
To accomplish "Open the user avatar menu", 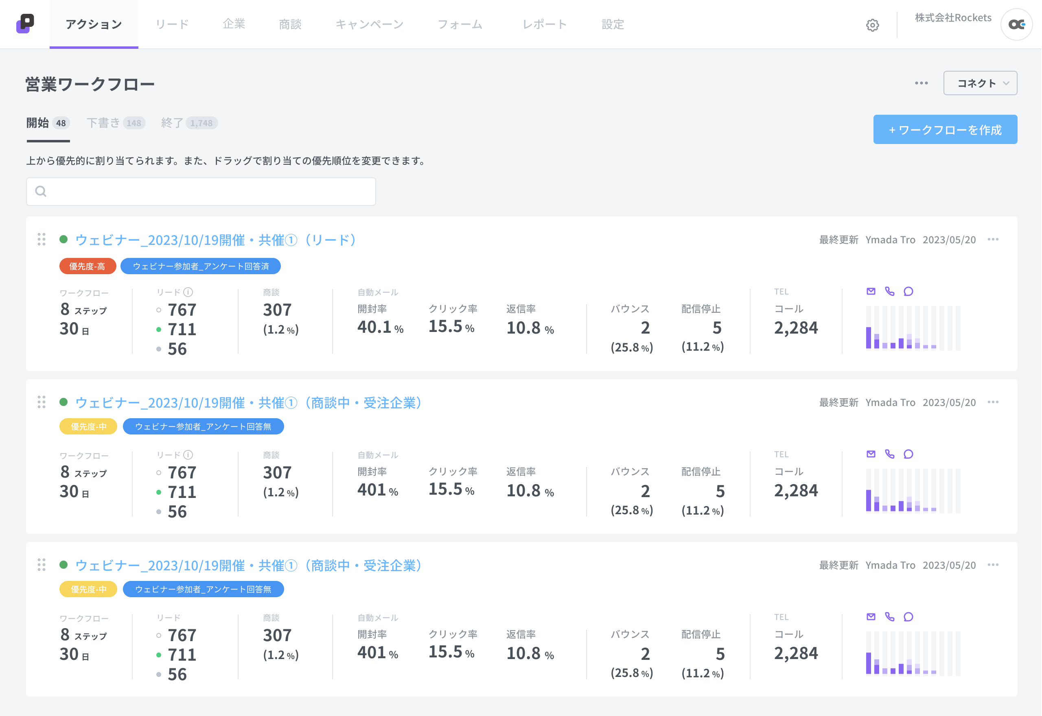I will 1017,25.
